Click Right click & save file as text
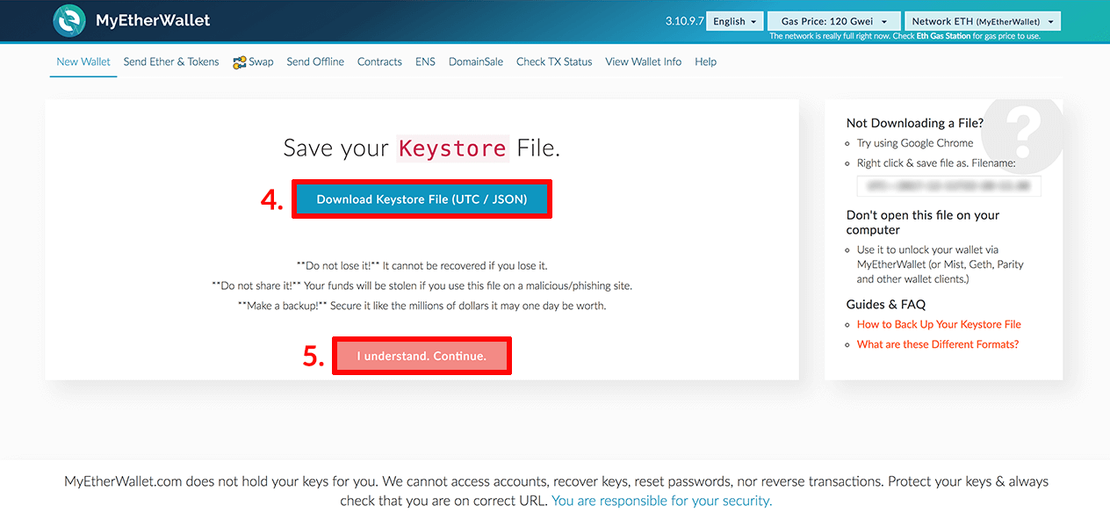Screen dimensions: 1110x520 tap(936, 163)
